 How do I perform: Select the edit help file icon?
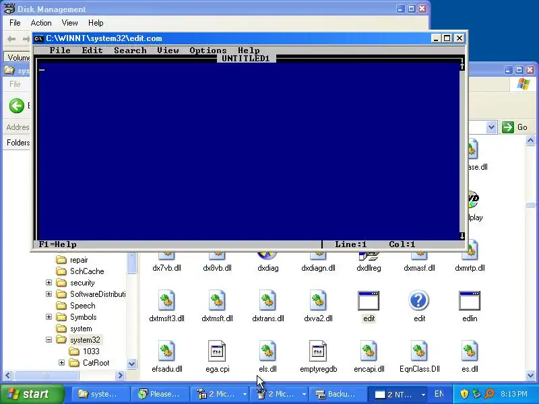418,300
